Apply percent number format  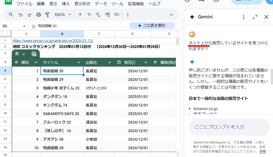89,14
